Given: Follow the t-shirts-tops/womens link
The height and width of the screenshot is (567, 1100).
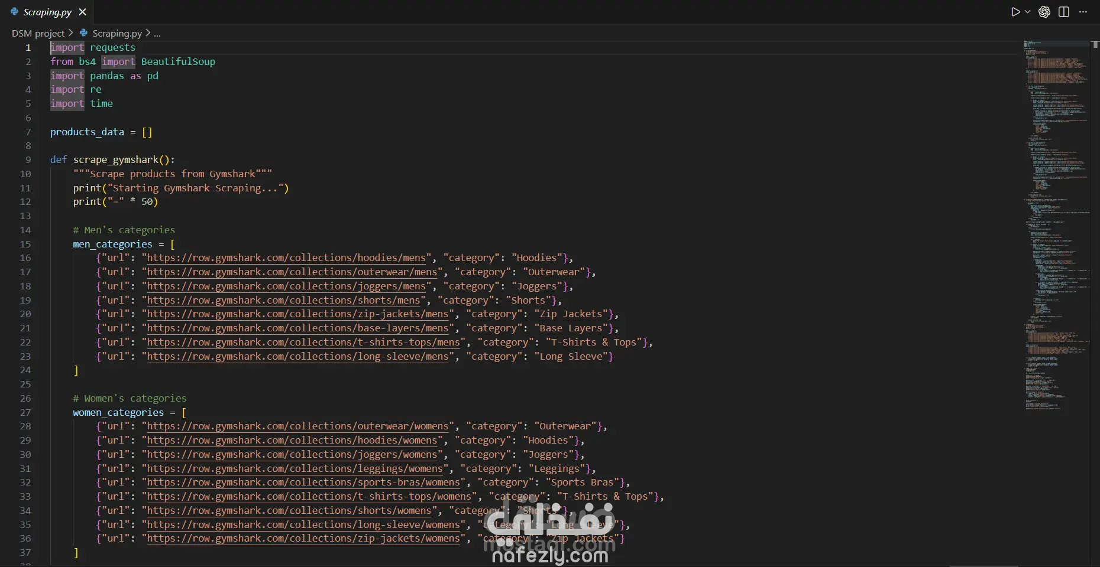Looking at the screenshot, I should click(x=309, y=497).
